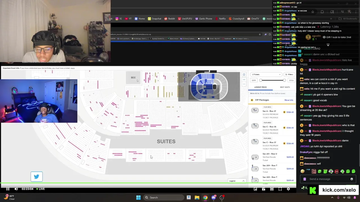Open the Snapchat bookmark

(155, 19)
